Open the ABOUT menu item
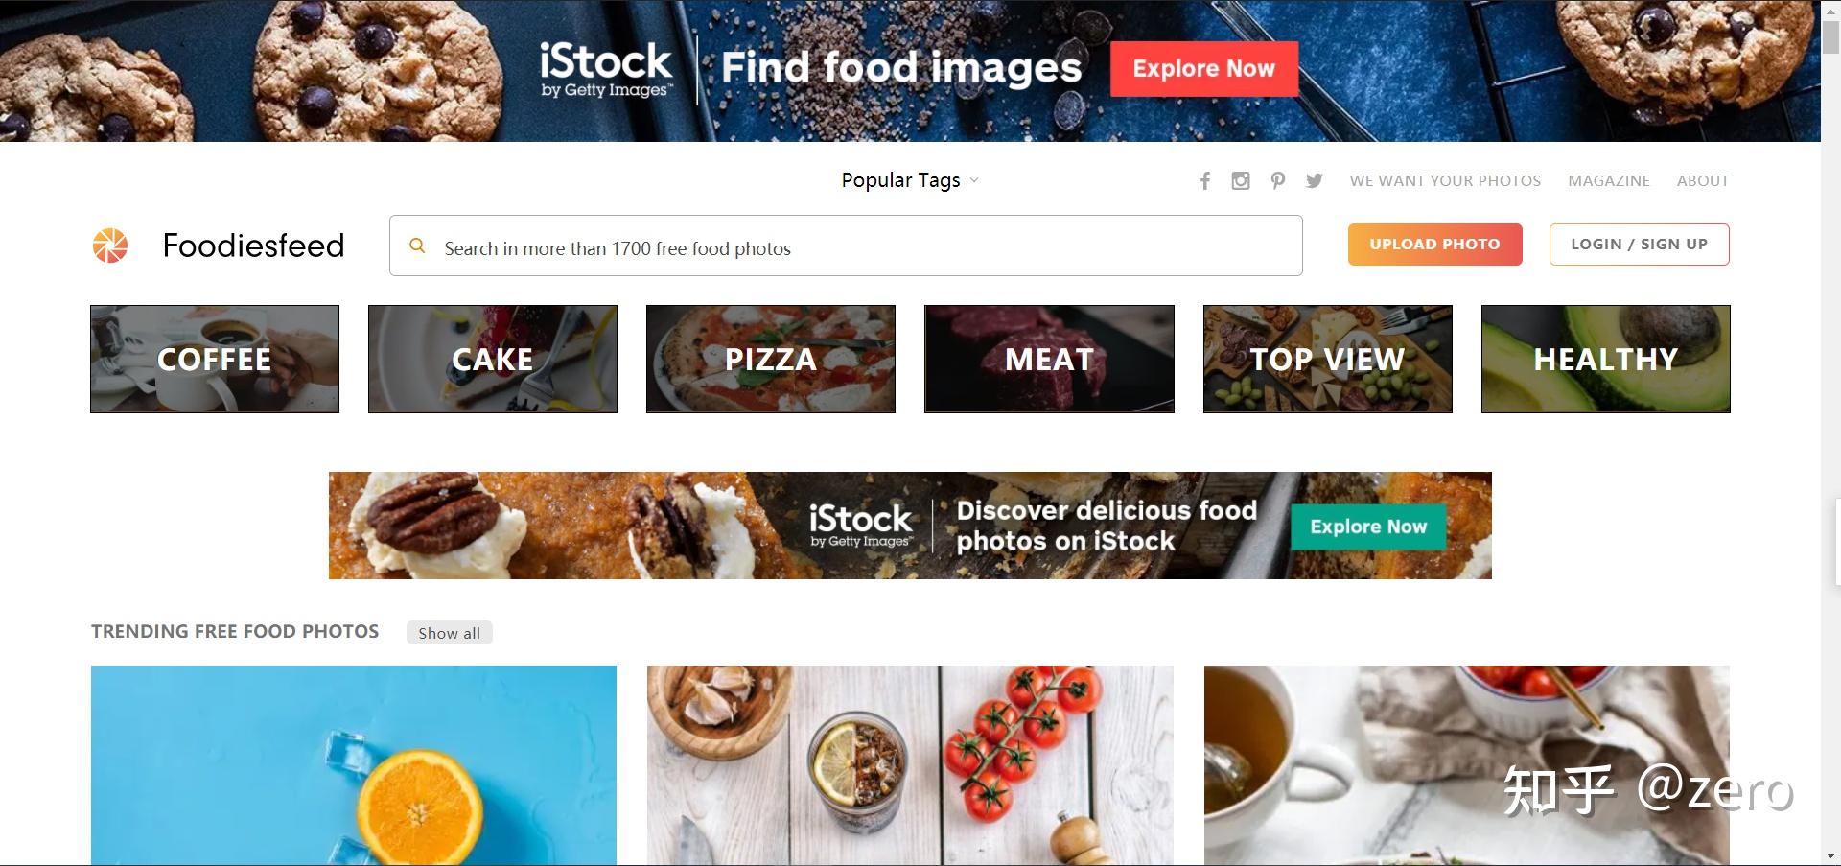 coord(1703,180)
